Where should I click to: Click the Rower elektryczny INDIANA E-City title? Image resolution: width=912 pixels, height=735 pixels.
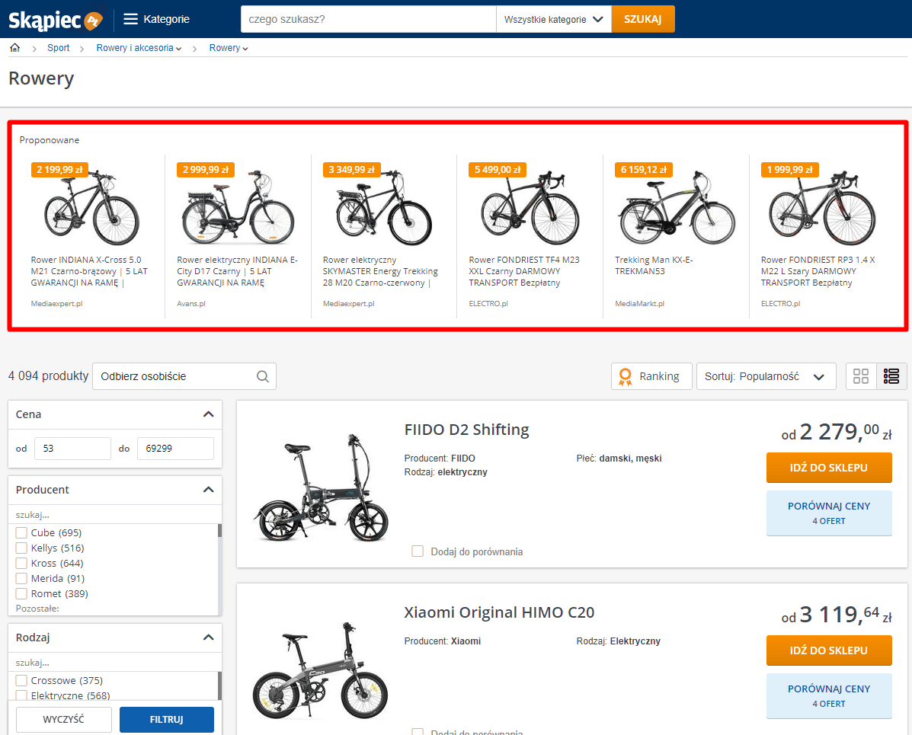tap(237, 271)
